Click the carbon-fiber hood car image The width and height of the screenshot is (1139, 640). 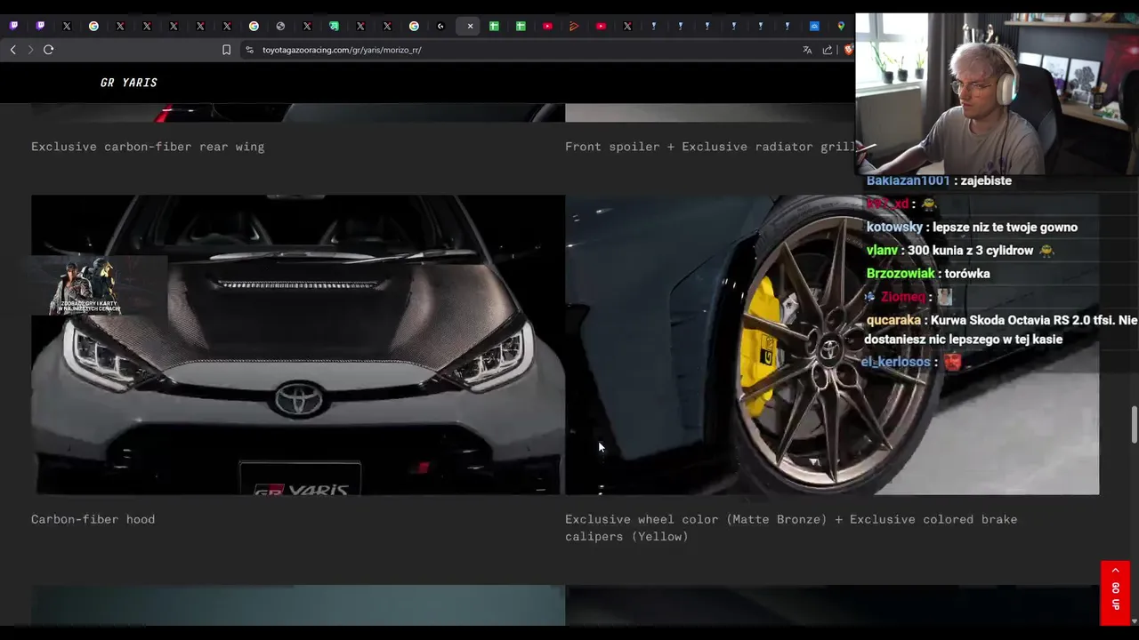pyautogui.click(x=298, y=345)
